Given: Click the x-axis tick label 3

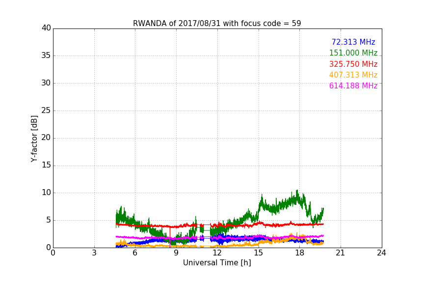Looking at the screenshot, I should (x=94, y=253).
